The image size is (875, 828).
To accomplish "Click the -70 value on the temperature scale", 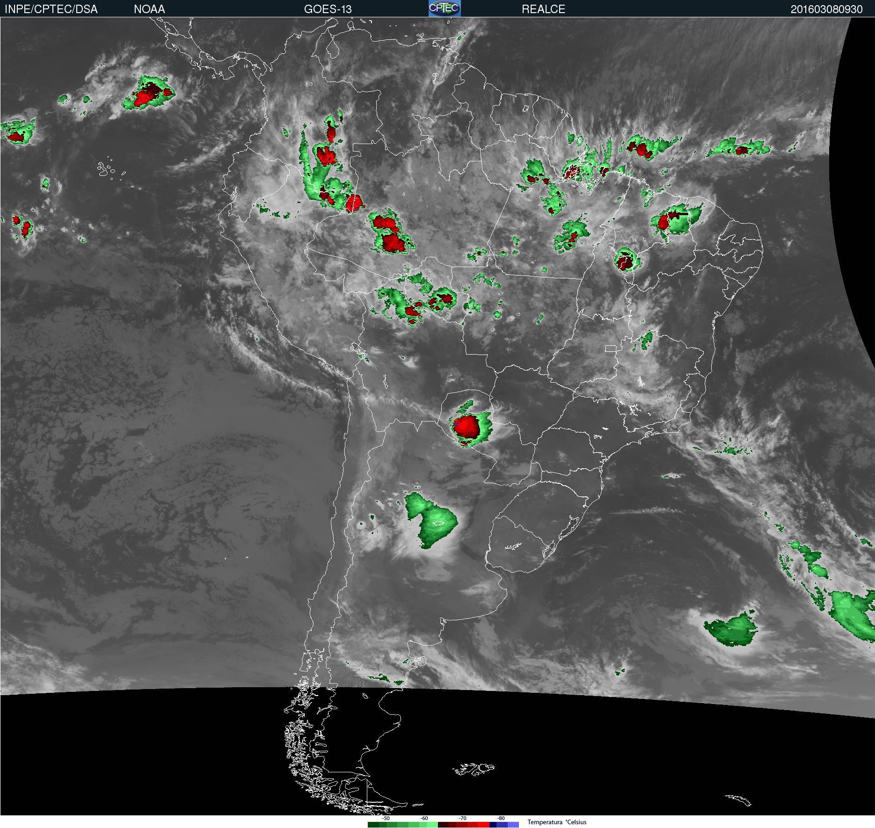I will pos(462,818).
